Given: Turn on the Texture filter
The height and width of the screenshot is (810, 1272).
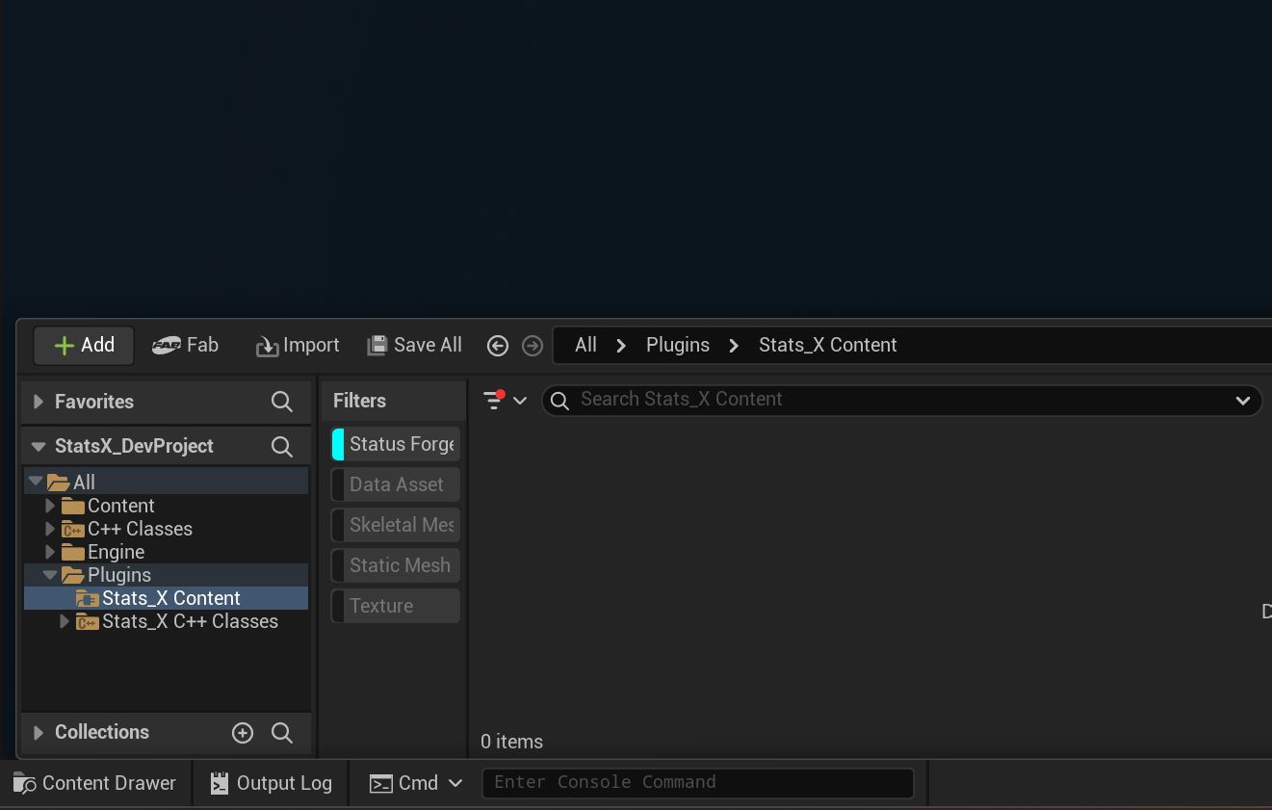Looking at the screenshot, I should (x=396, y=606).
